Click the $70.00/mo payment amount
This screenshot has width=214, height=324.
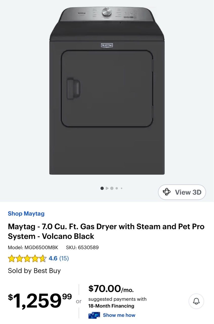[x=111, y=289]
